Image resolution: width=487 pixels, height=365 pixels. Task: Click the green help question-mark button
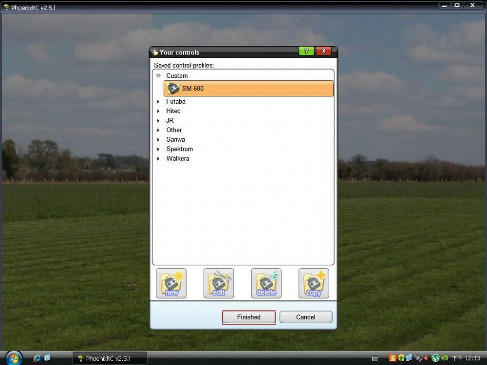[306, 51]
